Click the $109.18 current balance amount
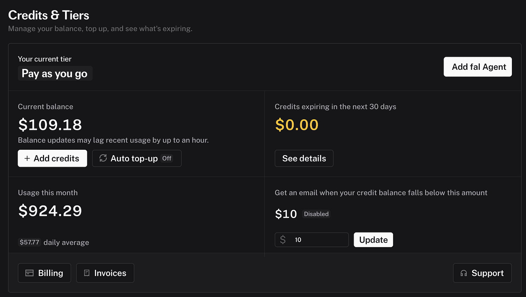526x297 pixels. [50, 125]
